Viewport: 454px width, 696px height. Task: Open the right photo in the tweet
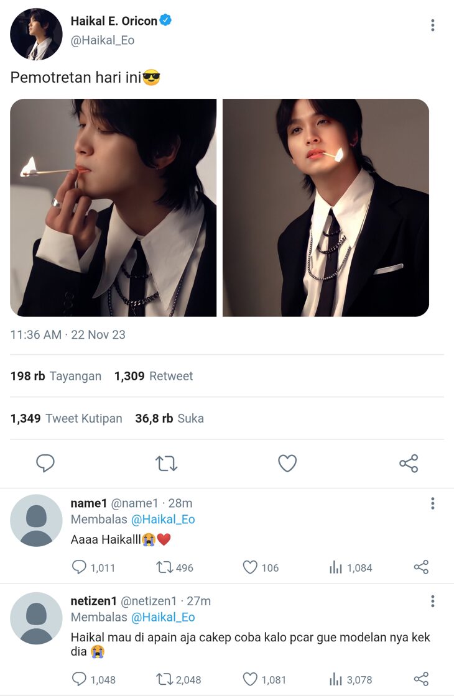pyautogui.click(x=326, y=208)
